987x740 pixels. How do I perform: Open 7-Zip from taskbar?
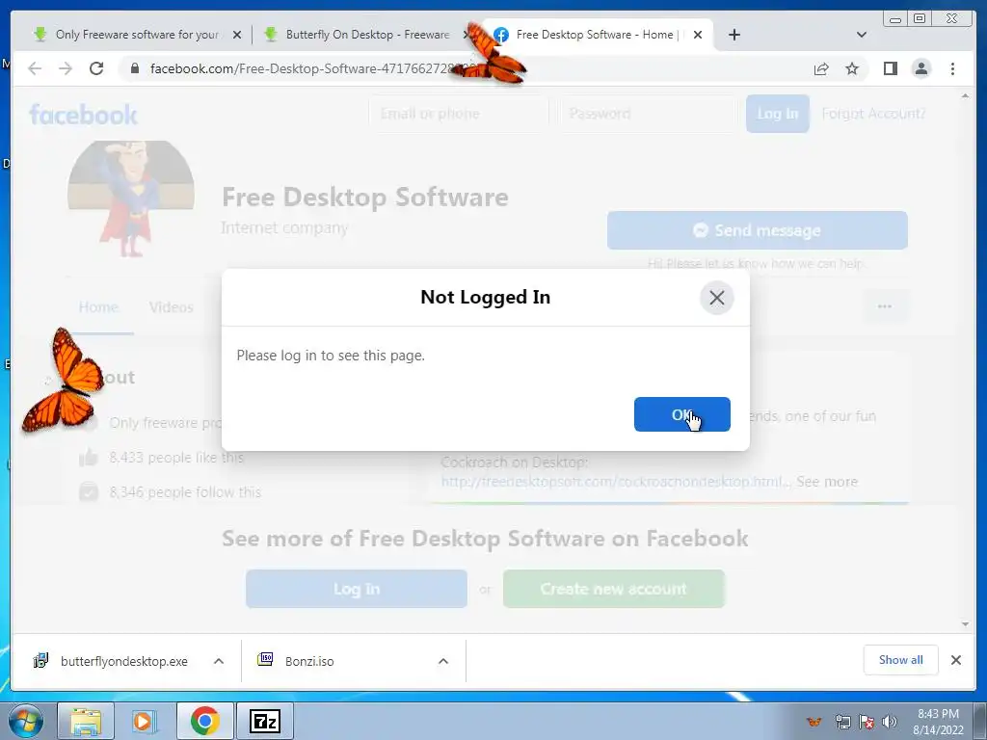(x=264, y=721)
